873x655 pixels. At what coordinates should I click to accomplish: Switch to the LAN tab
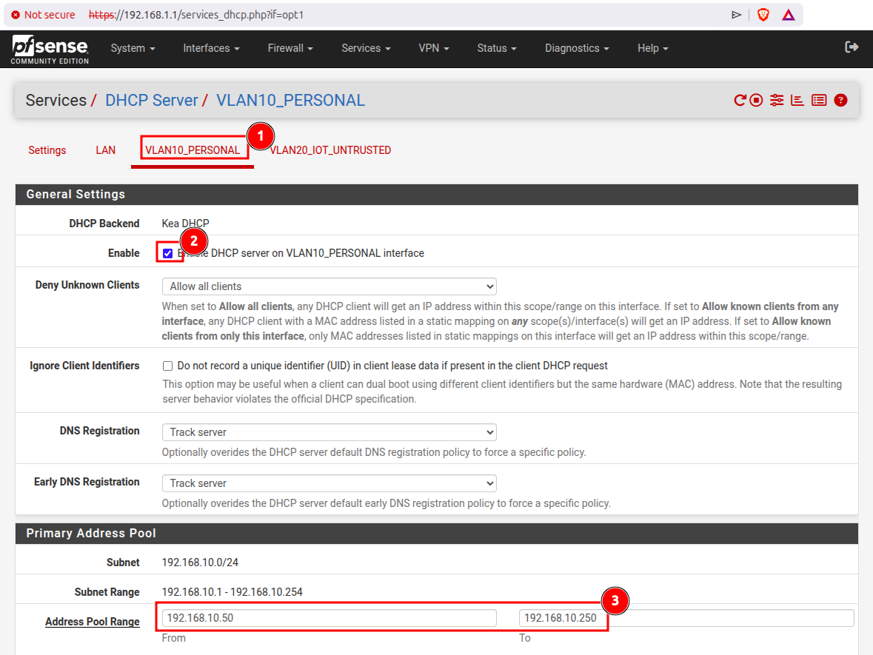(x=105, y=150)
